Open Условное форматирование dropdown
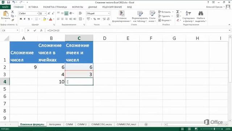 point(122,16)
